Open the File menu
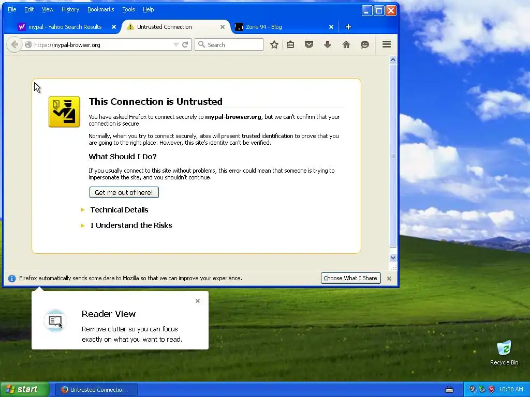 click(12, 9)
